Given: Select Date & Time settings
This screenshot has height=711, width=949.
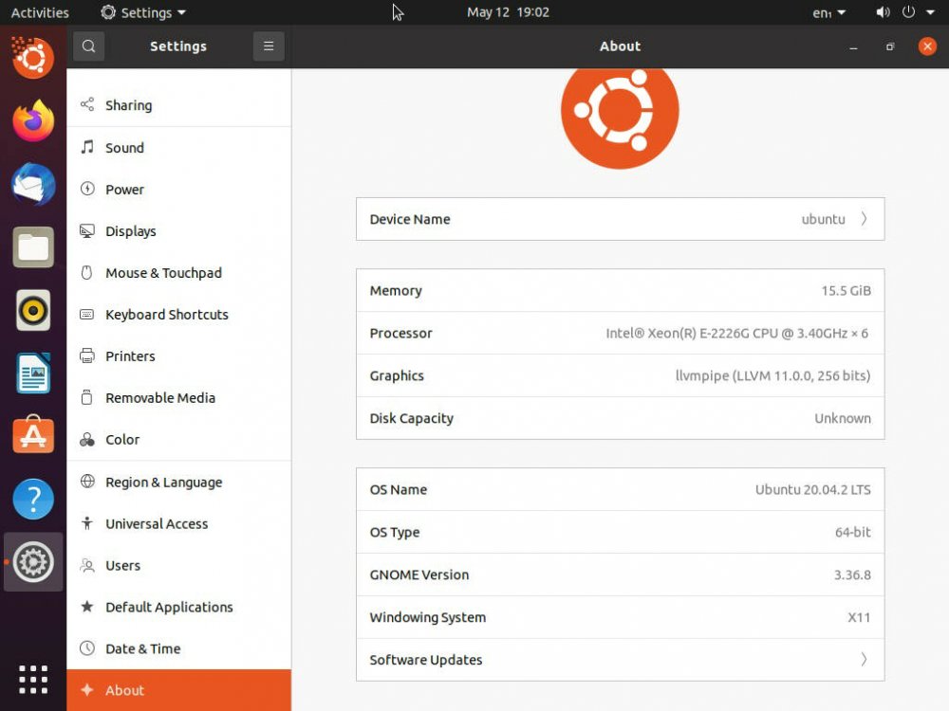Looking at the screenshot, I should coord(179,648).
